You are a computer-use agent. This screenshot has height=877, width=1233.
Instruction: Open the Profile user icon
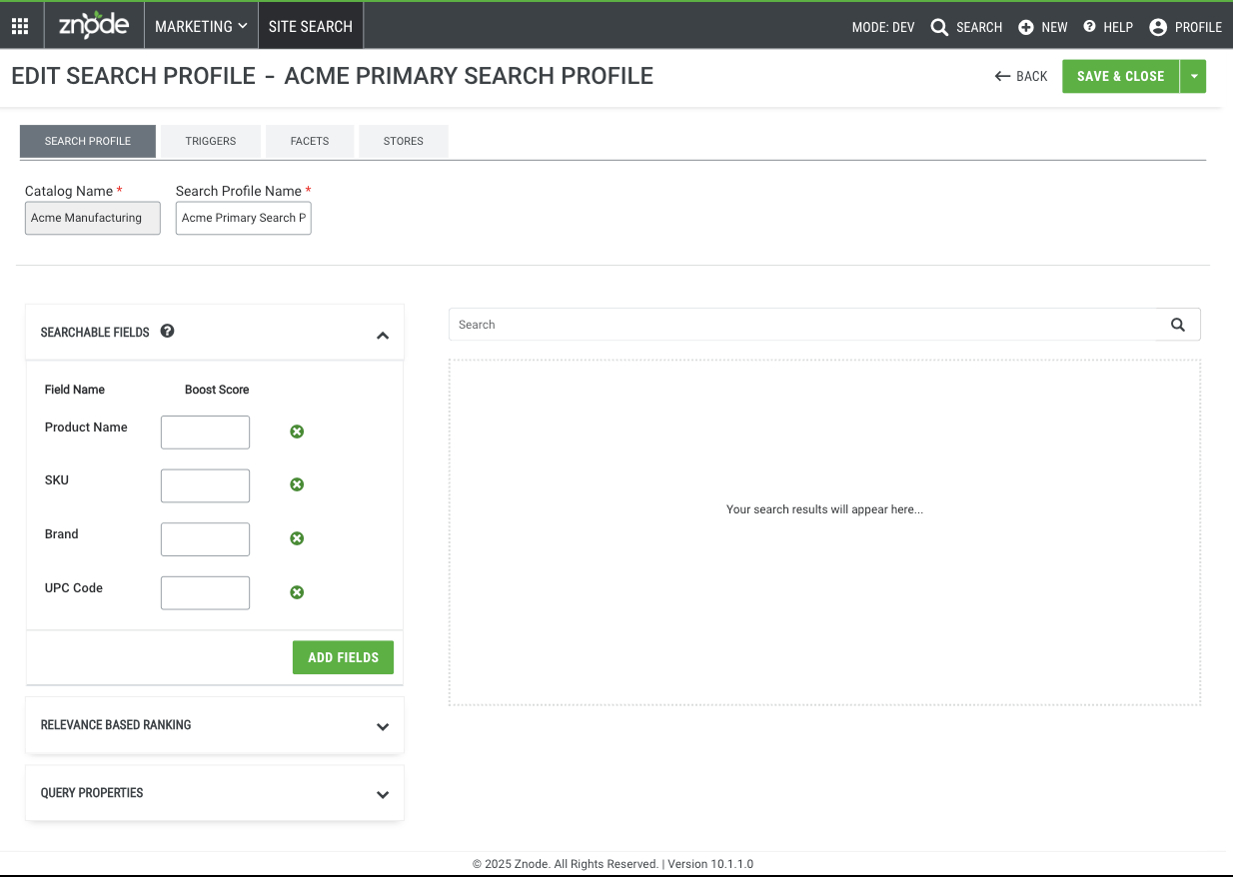point(1158,27)
